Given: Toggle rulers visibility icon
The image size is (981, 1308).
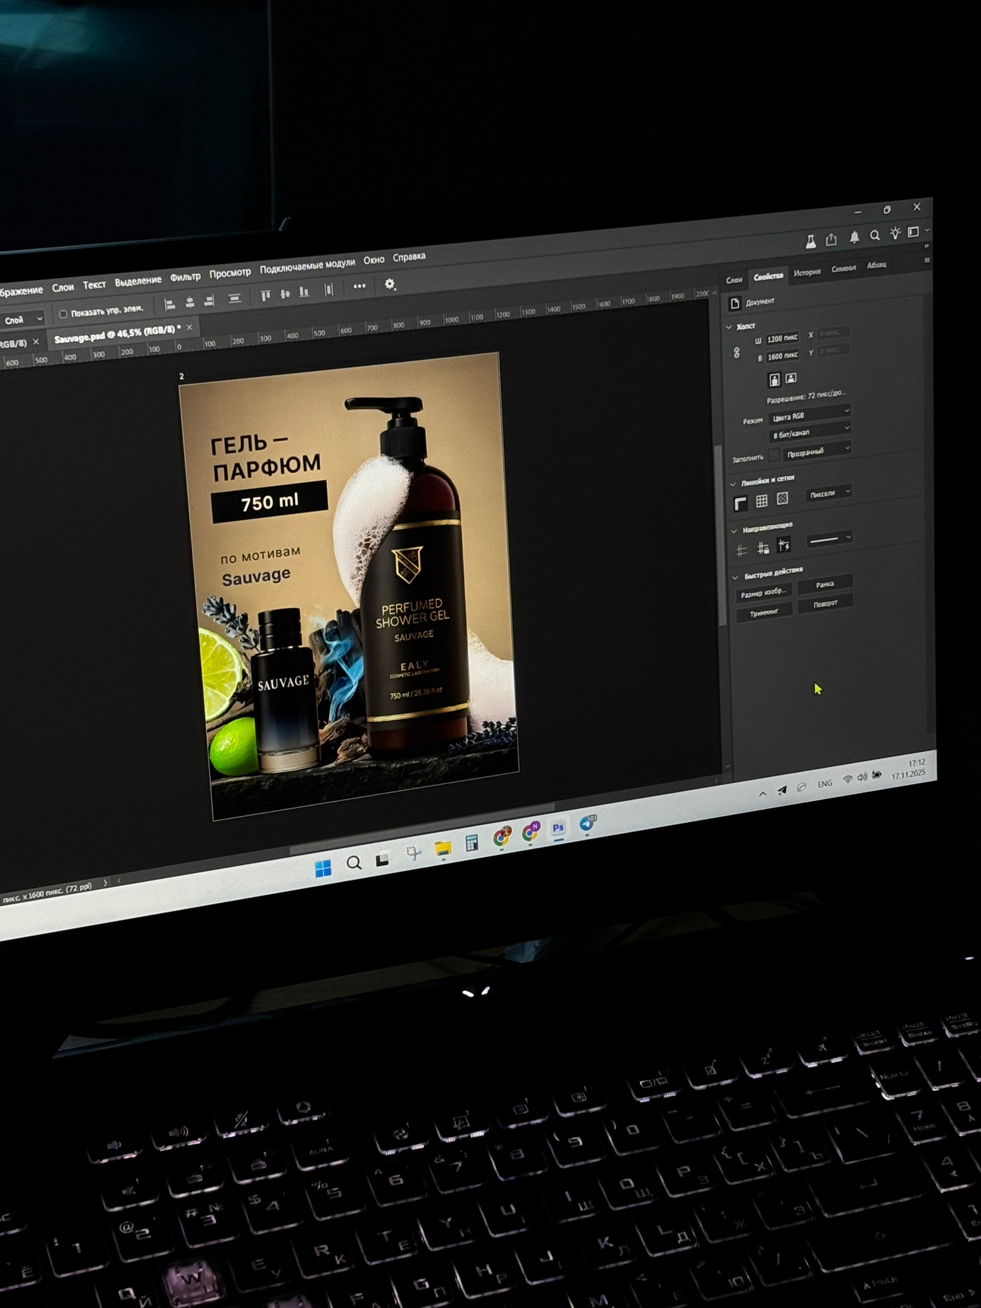Looking at the screenshot, I should pos(740,504).
